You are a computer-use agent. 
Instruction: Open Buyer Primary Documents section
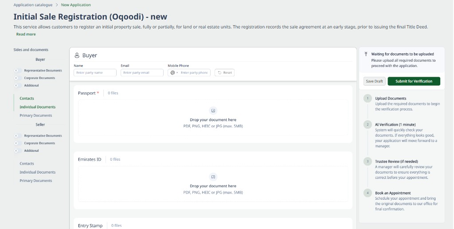[x=35, y=115]
